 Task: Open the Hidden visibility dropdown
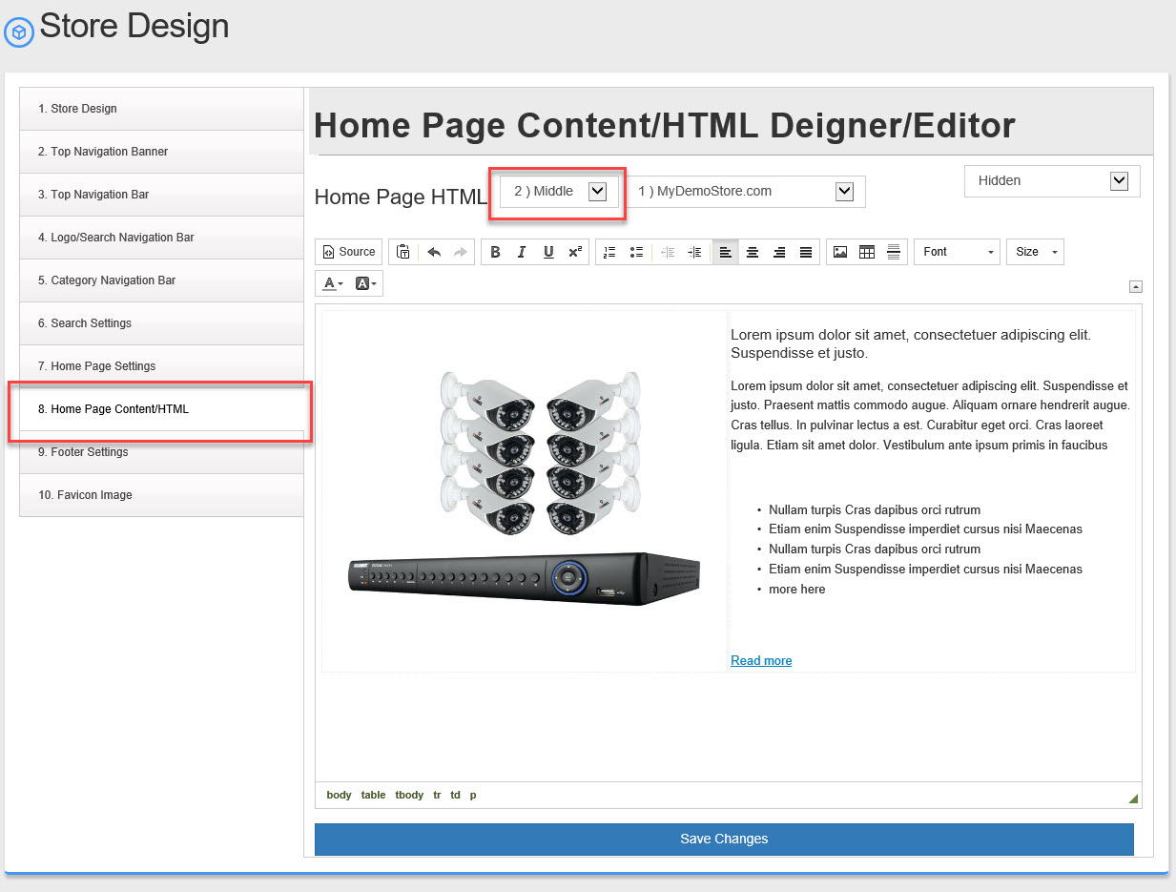pos(1052,181)
